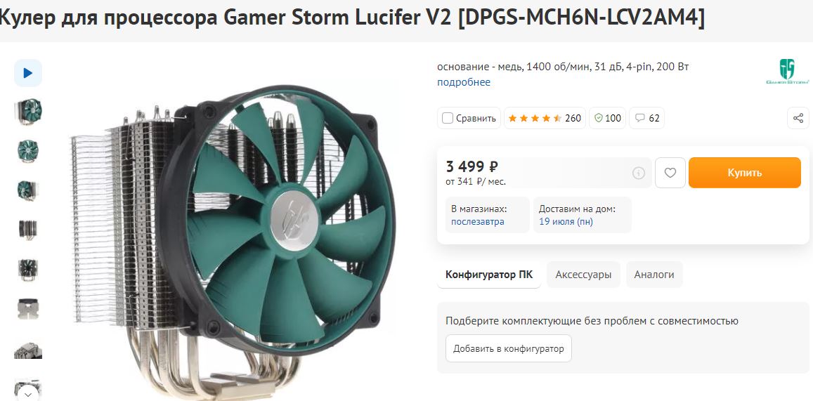Open the Gamer Storm brand logo

tap(787, 72)
